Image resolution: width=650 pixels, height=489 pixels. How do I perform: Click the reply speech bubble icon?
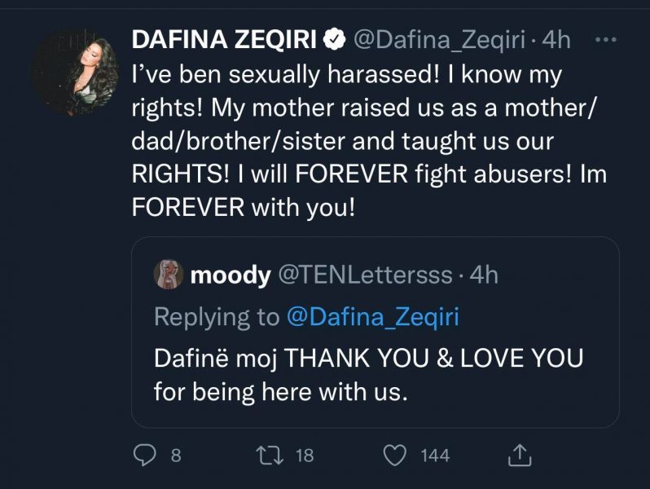point(144,455)
